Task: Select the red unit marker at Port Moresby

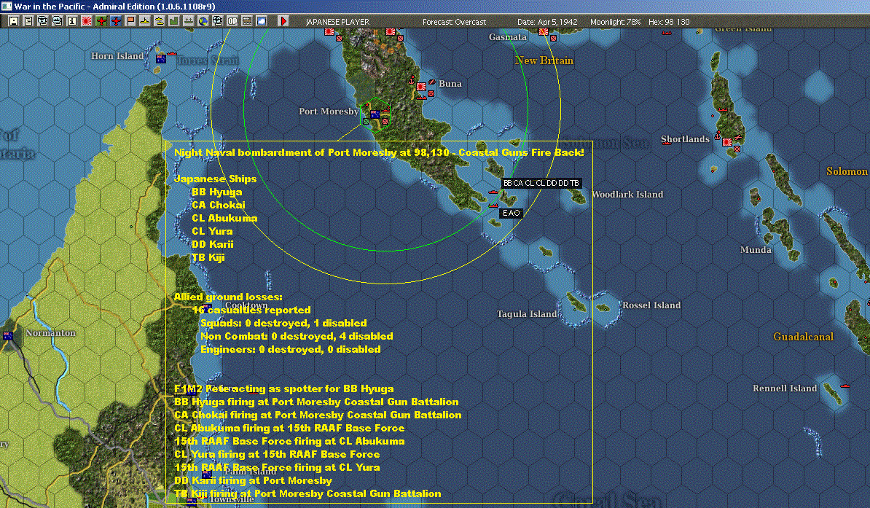Action: 385,121
